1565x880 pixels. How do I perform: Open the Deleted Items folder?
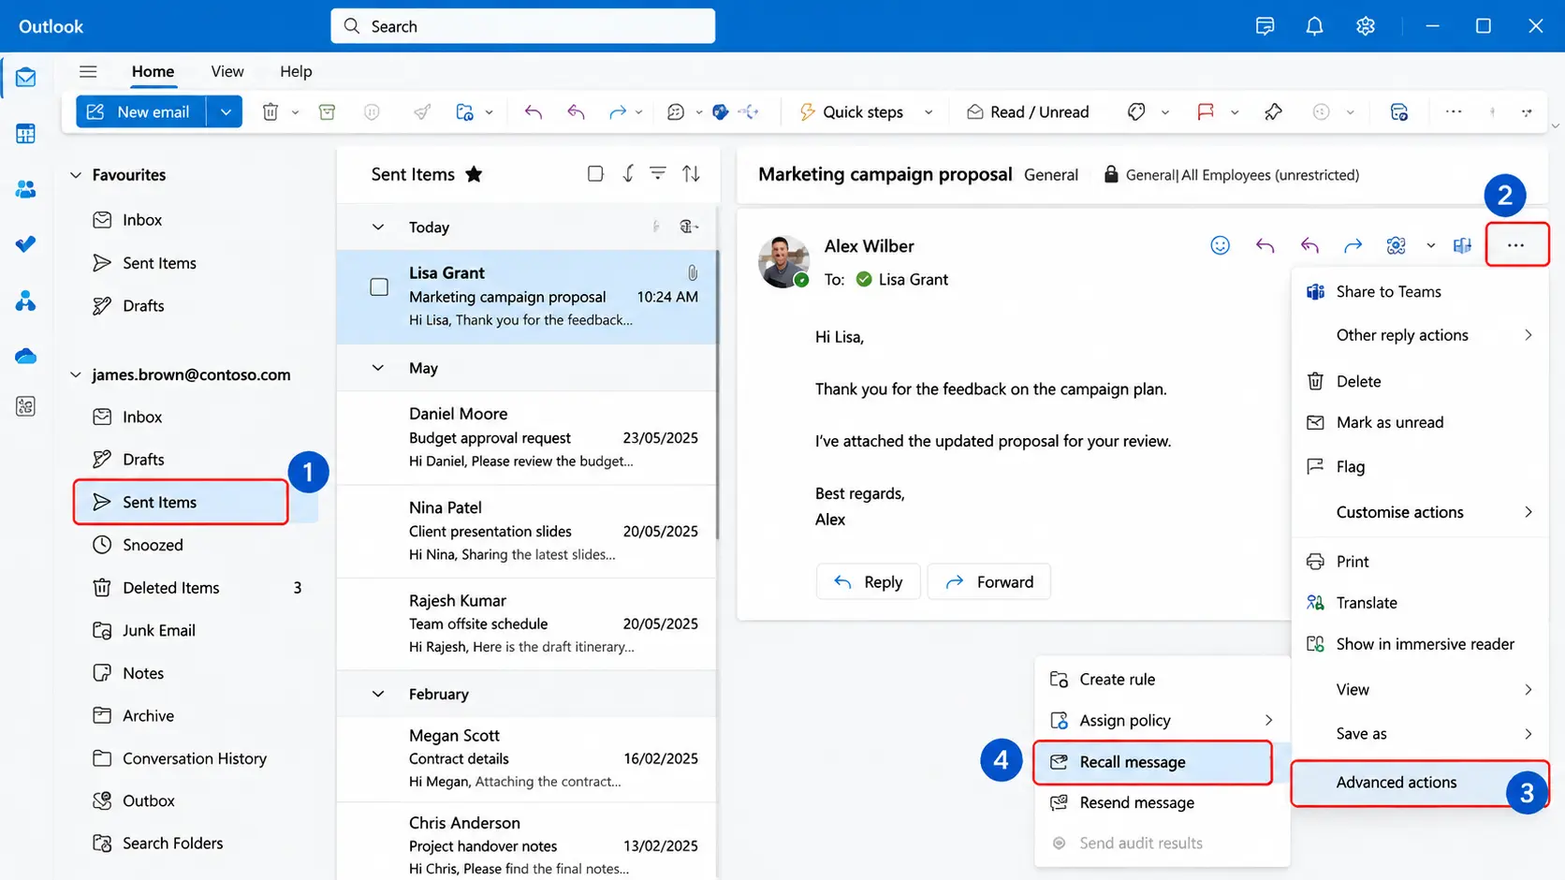(197, 588)
